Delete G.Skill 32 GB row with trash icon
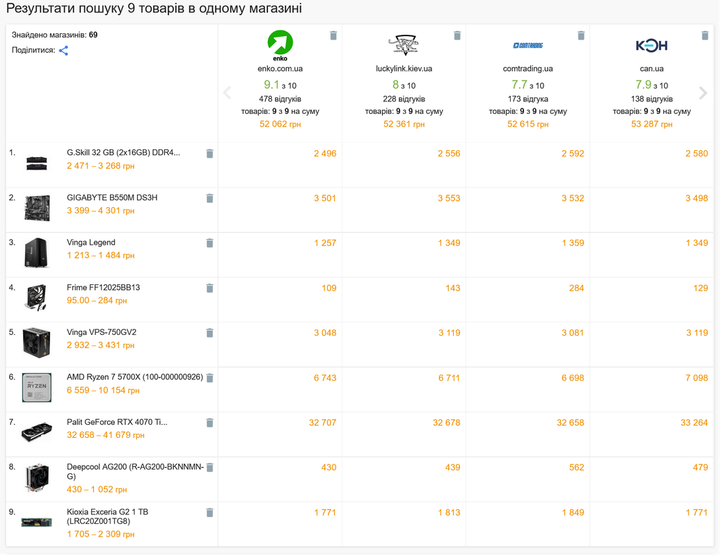Viewport: 721px width, 556px height. coord(209,154)
